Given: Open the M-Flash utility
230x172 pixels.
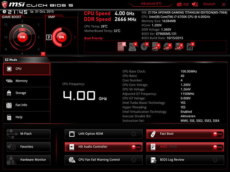Looking at the screenshot, I should (29, 134).
